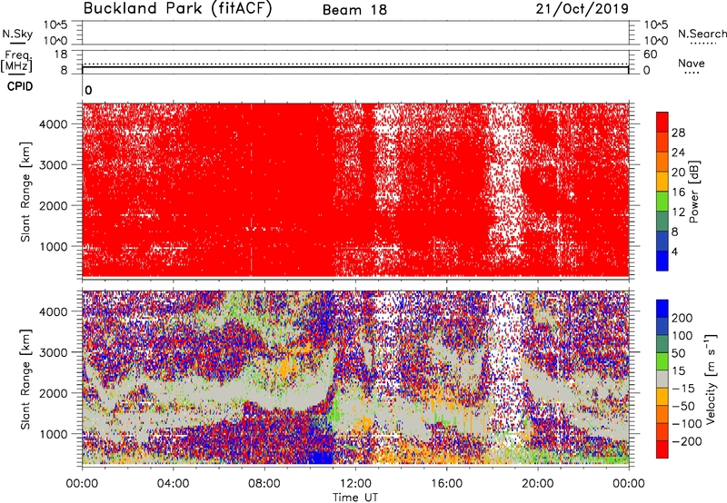This screenshot has width=727, height=503.
Task: Click the 'Power [dB]' colorbar label
Action: click(693, 192)
